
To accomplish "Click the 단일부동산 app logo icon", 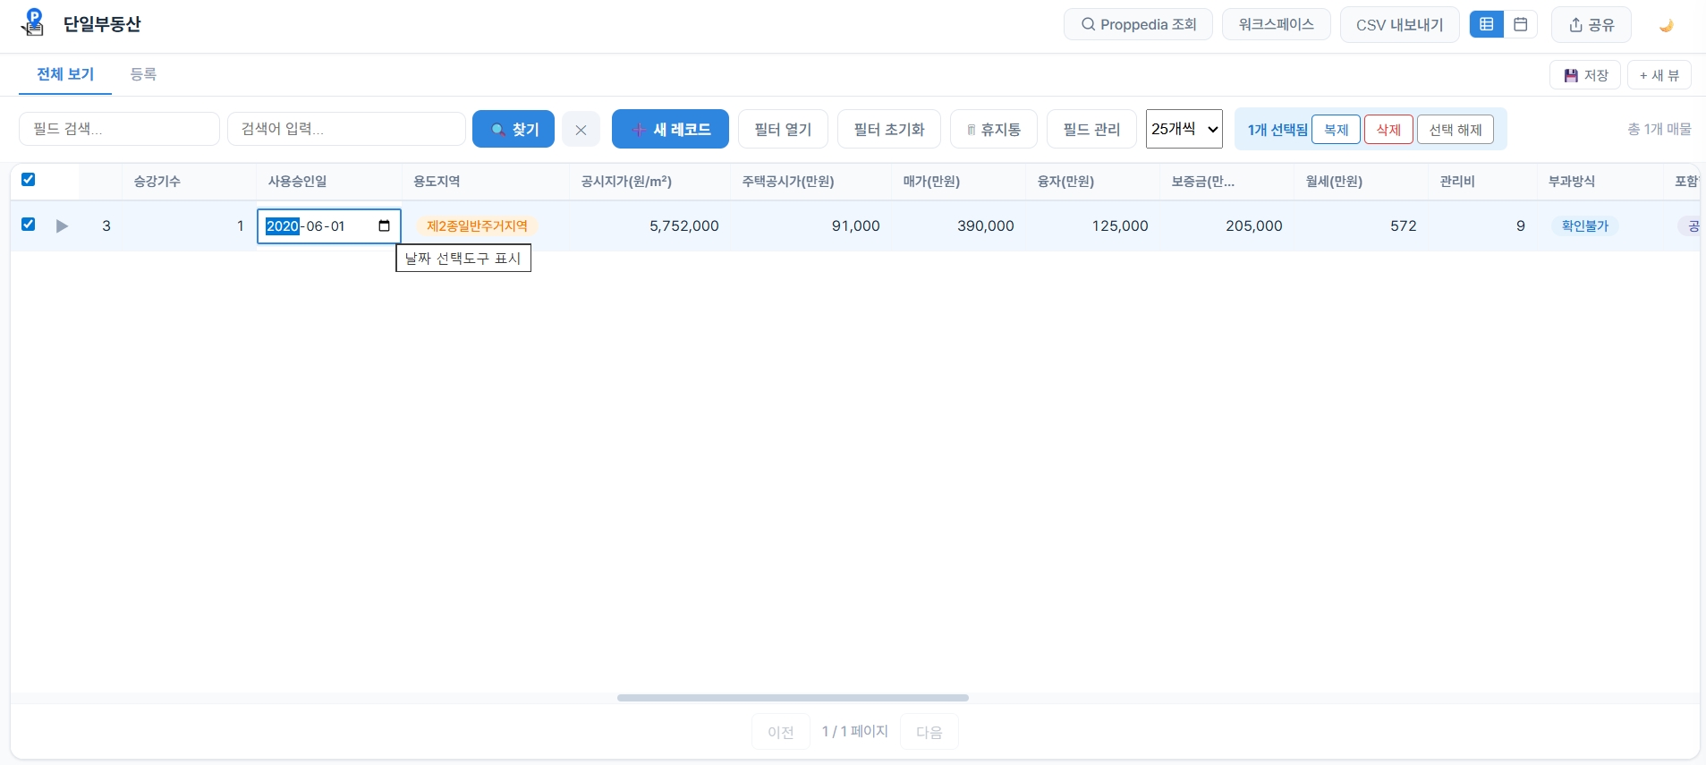I will coord(33,23).
